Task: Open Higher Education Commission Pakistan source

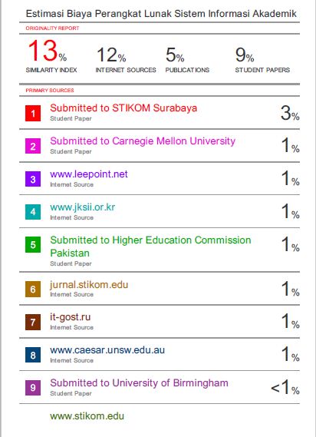Action: [x=150, y=247]
